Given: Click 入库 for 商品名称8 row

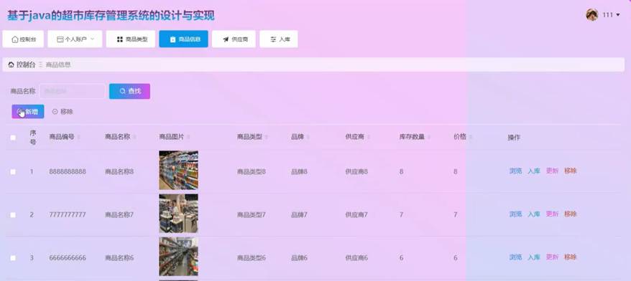Looking at the screenshot, I should [533, 171].
